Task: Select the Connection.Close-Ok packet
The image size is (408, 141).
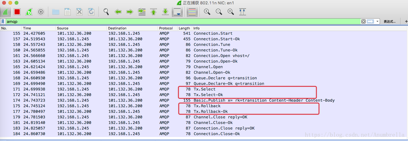Action: coord(204,134)
